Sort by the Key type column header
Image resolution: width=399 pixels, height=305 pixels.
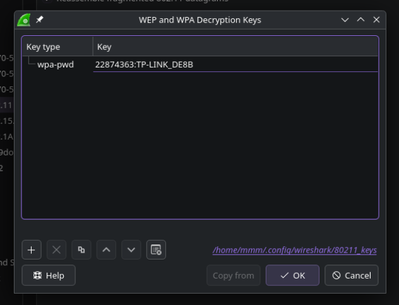point(57,47)
